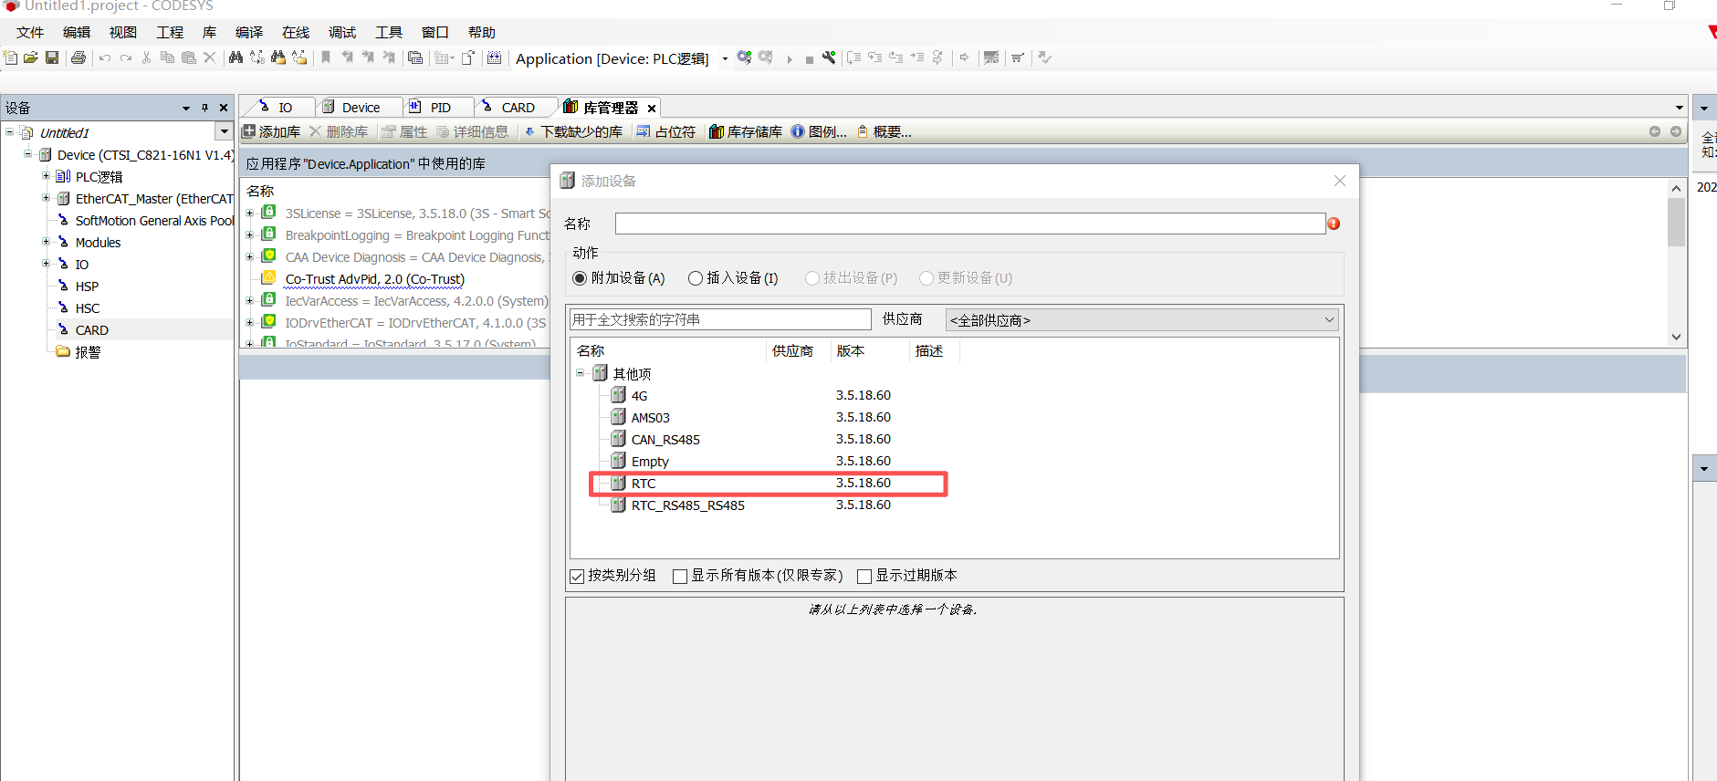Click the Paste clipboard icon

188,57
